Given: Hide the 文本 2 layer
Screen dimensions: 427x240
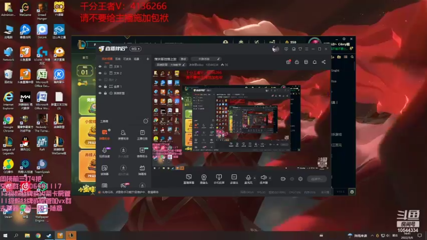Looking at the screenshot, I should tap(100, 73).
